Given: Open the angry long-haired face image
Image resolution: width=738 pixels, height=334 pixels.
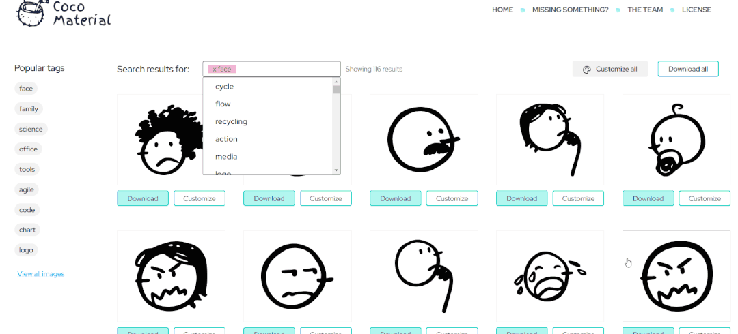Looking at the screenshot, I should click(171, 276).
